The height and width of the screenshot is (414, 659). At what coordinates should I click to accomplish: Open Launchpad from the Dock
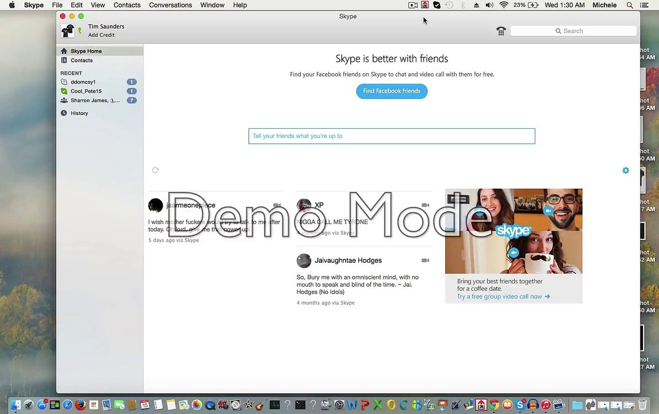(29, 405)
